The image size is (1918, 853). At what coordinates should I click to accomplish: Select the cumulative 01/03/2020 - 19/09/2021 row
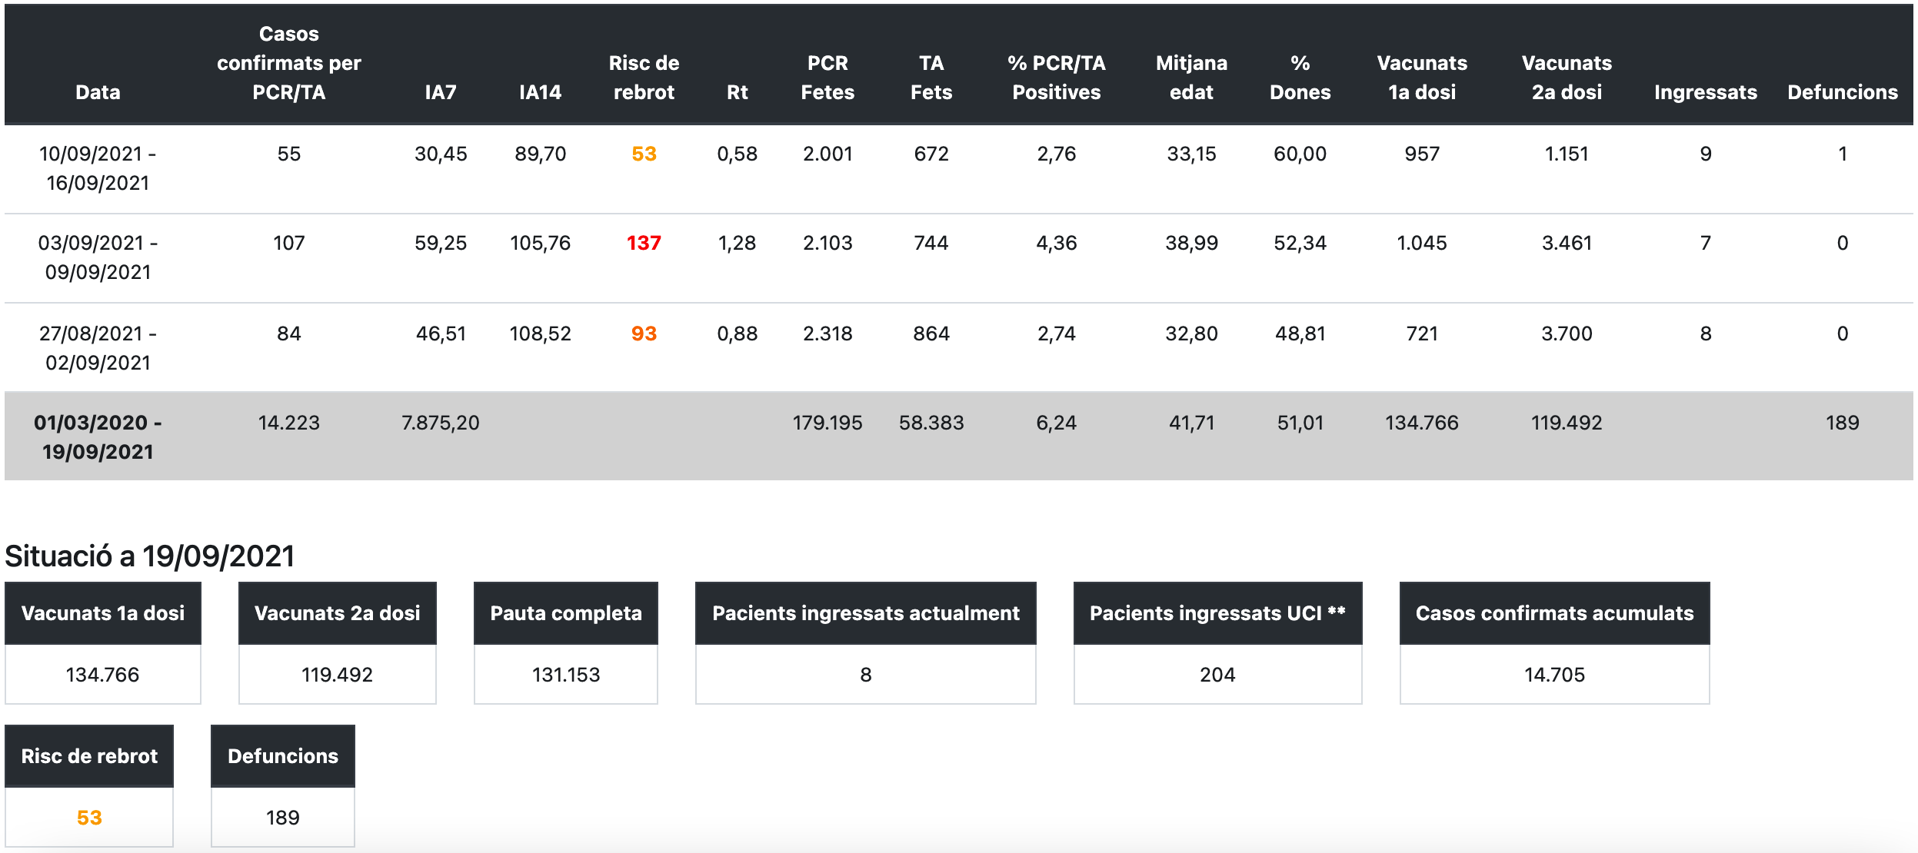point(98,436)
